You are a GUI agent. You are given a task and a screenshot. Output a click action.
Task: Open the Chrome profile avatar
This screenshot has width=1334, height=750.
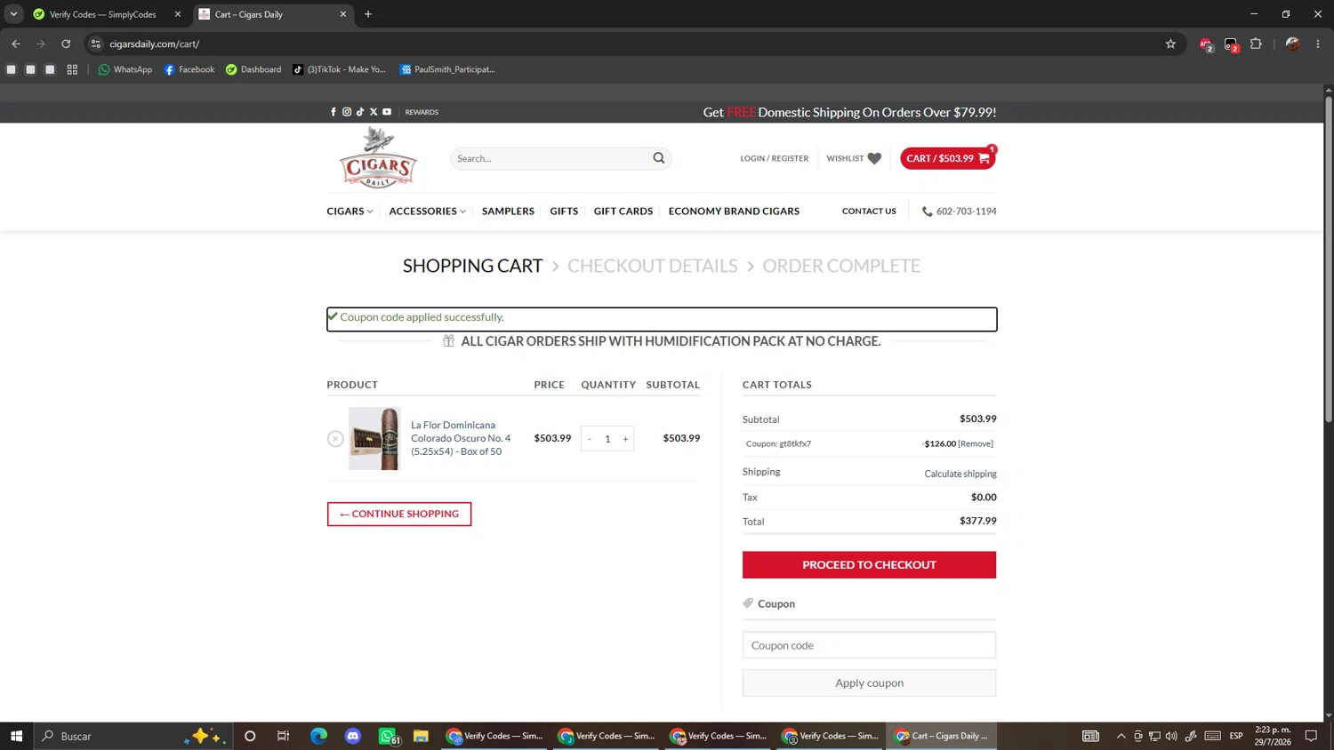[x=1292, y=44]
